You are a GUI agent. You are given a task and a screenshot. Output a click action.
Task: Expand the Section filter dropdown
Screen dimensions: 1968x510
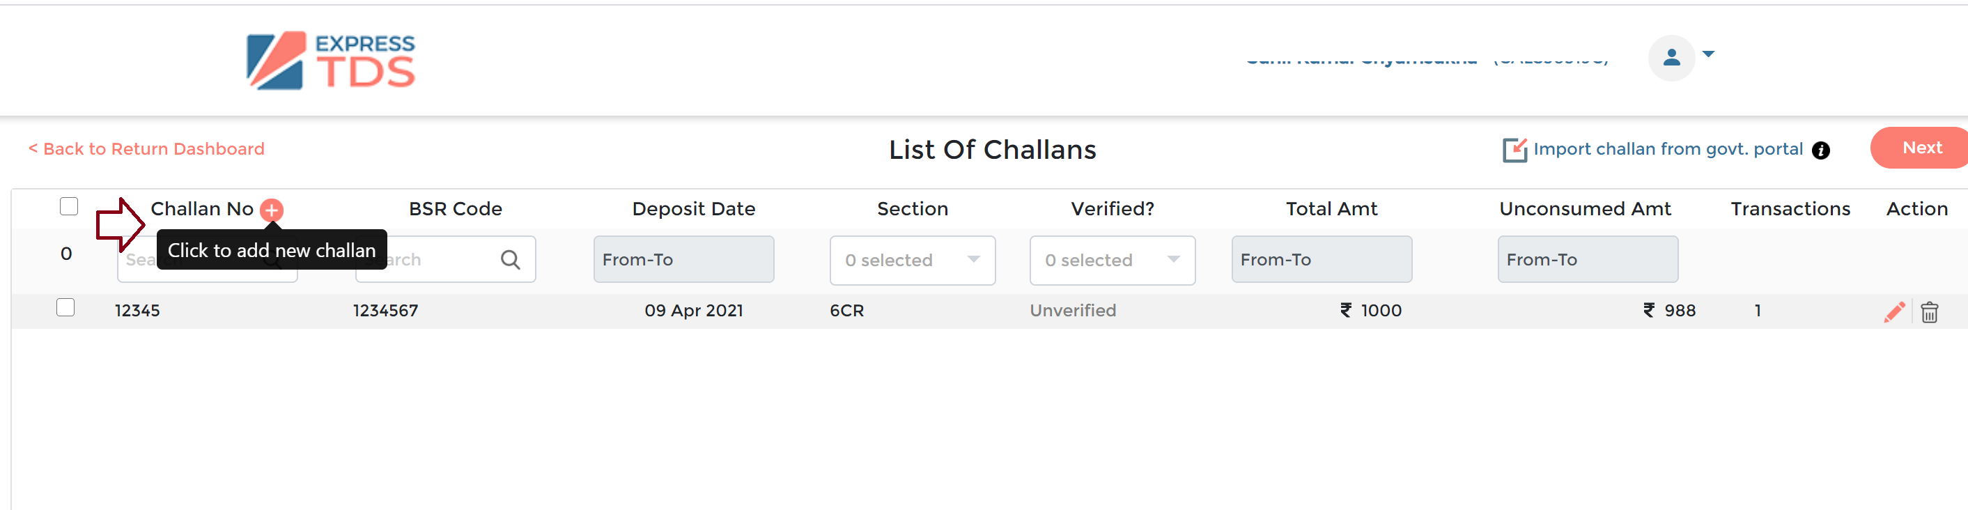912,261
